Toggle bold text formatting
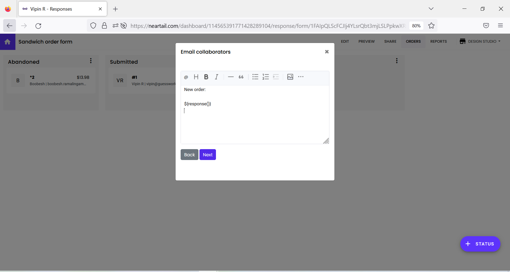Image resolution: width=510 pixels, height=272 pixels. [x=206, y=77]
